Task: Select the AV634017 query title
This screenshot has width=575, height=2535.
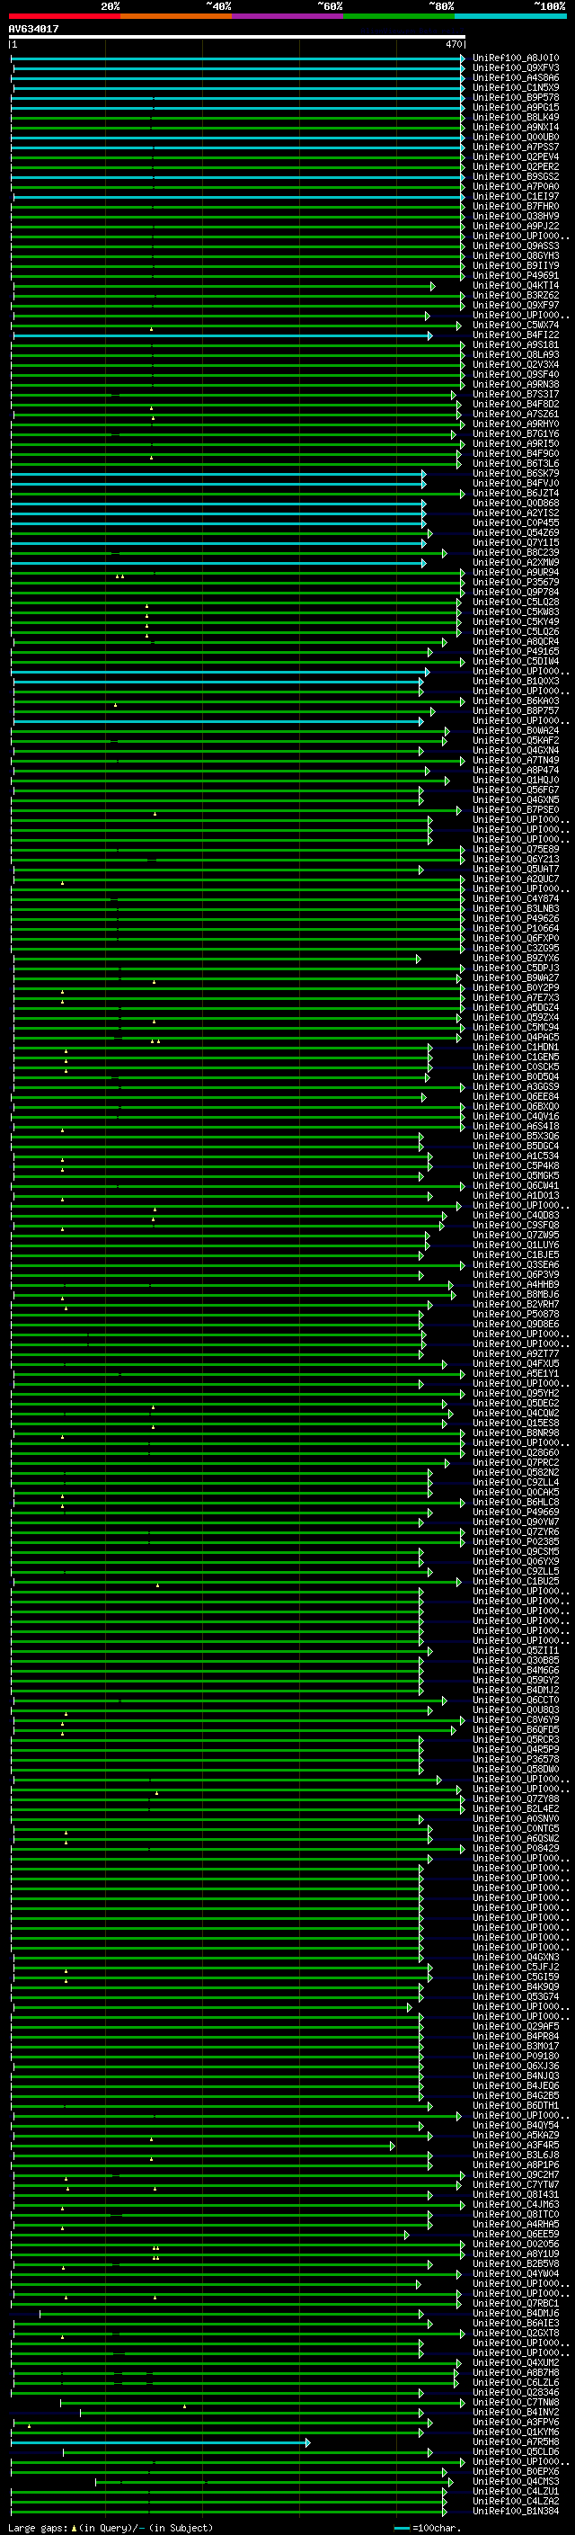Action: tap(33, 29)
